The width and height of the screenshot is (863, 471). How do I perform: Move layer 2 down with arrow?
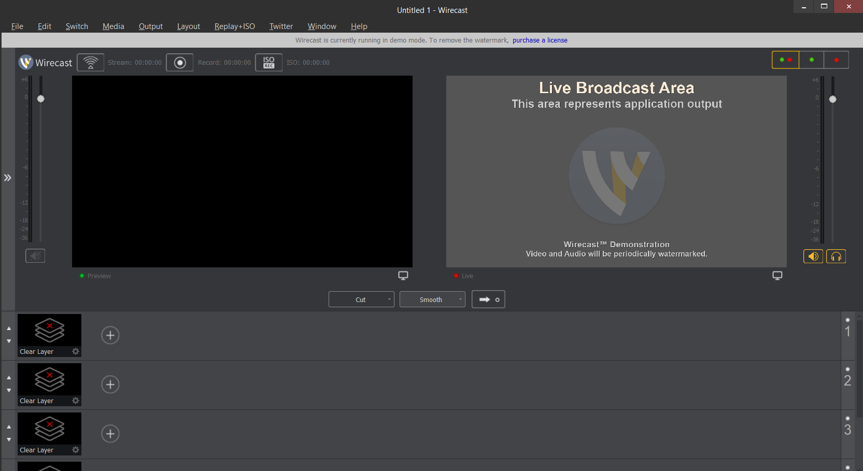[9, 390]
